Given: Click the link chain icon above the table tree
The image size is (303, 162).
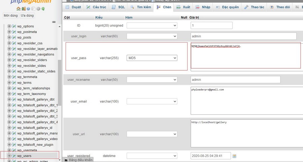Looking at the screenshot, I should coord(54,22).
